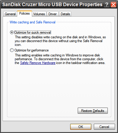118x133 pixels.
Task: Select the Optimize for quick removal radio button
Action: (x=12, y=32)
